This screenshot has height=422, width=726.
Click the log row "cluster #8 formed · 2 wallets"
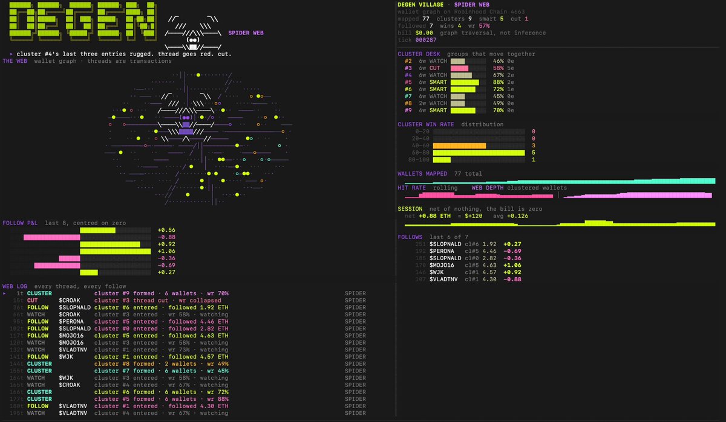pos(185,364)
